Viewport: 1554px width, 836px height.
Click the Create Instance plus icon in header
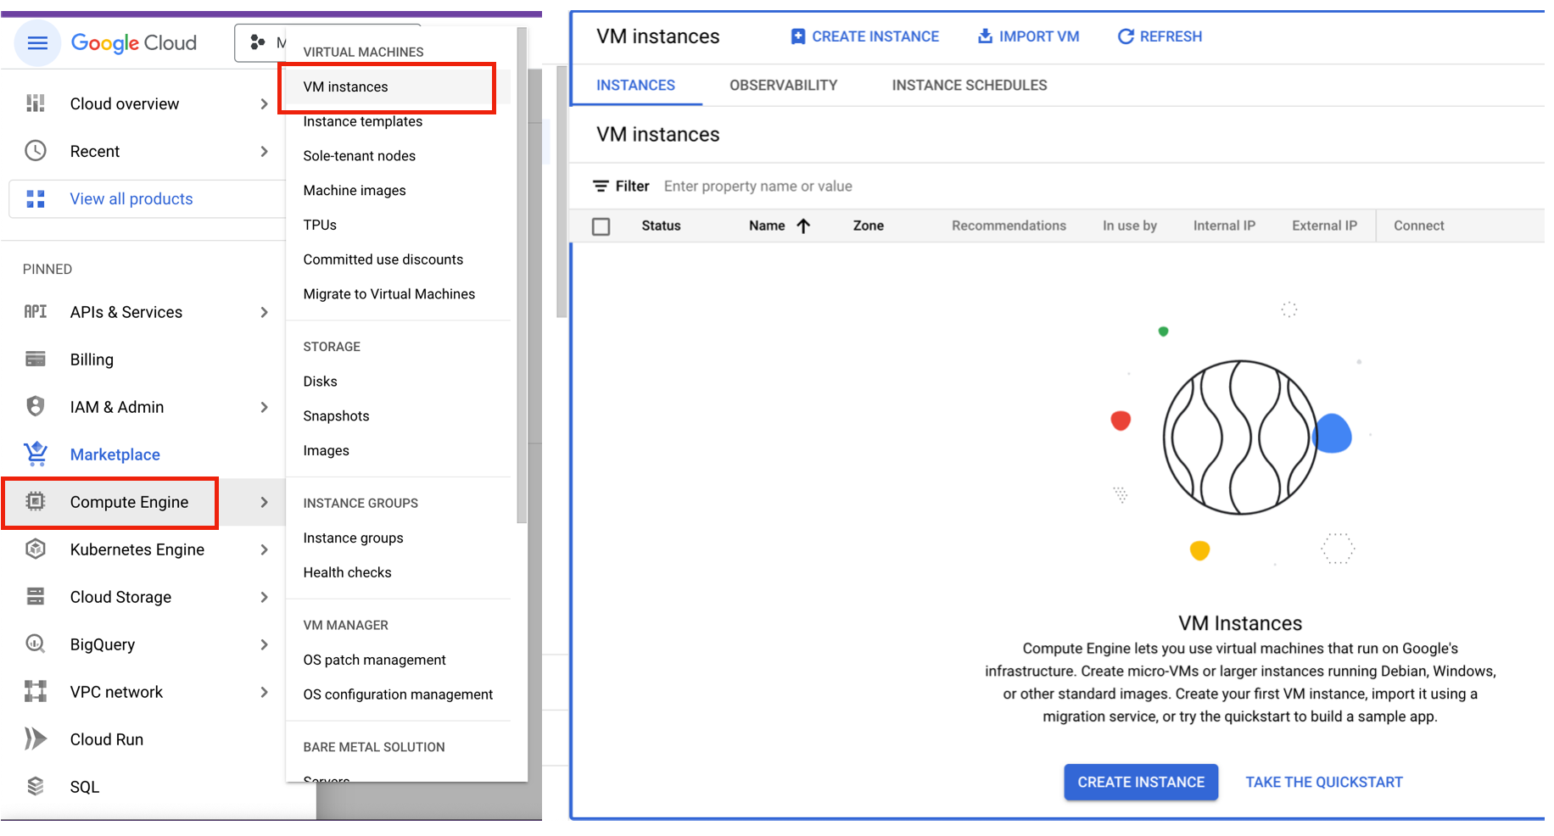pyautogui.click(x=798, y=36)
